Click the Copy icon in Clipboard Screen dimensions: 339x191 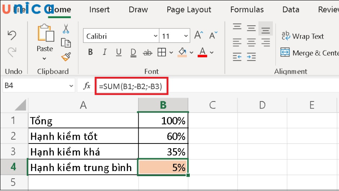coord(66,42)
